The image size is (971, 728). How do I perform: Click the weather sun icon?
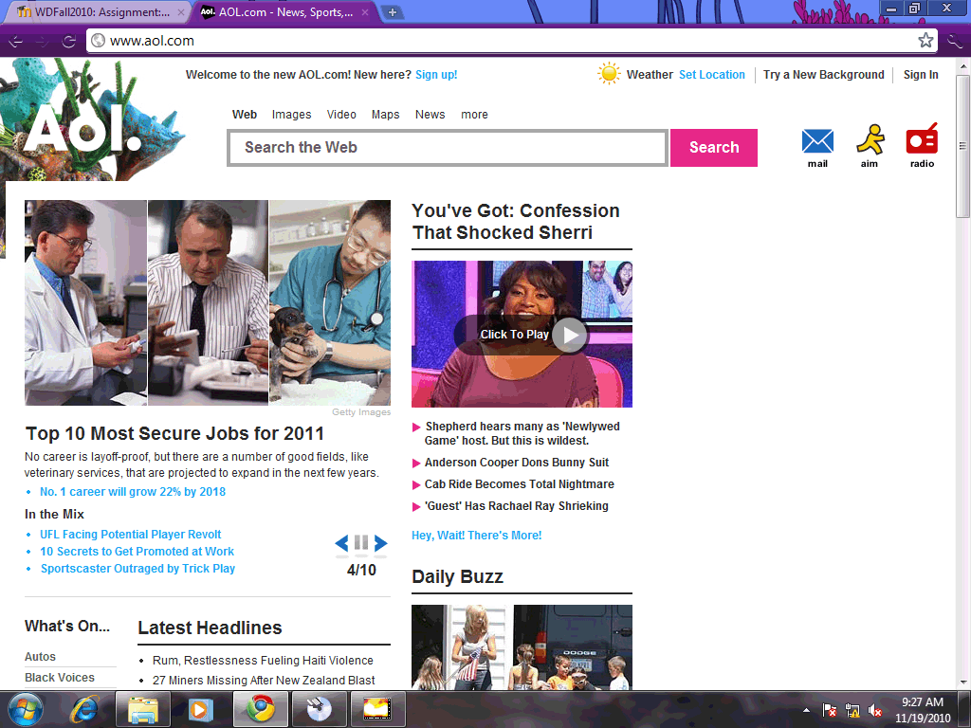(609, 74)
